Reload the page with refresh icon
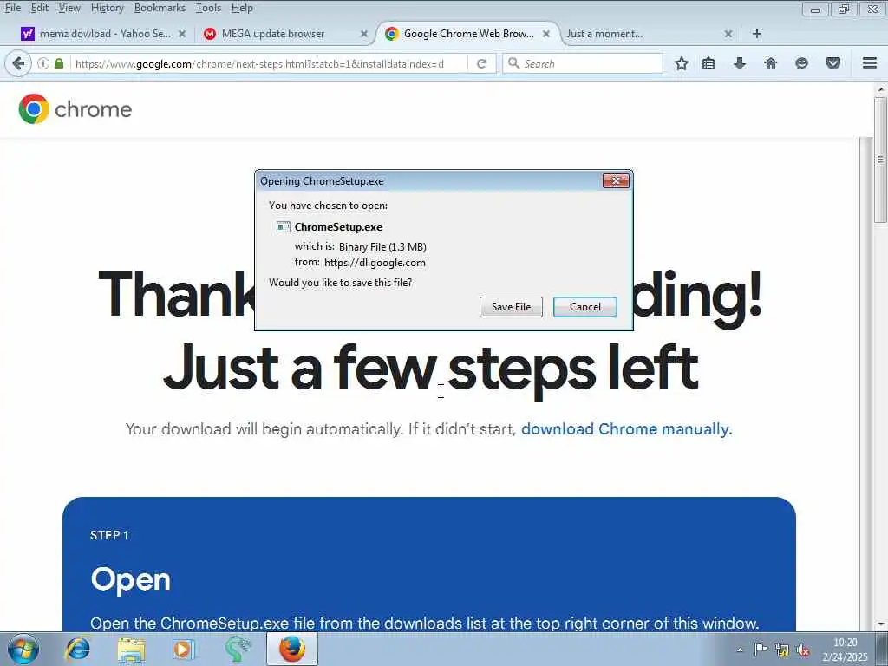Viewport: 888px width, 666px height. [481, 63]
